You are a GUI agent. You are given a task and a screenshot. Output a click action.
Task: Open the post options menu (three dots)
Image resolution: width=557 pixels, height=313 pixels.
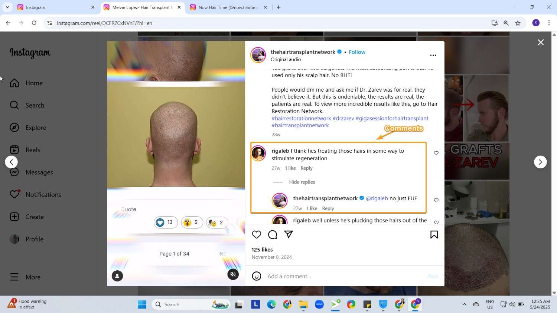pyautogui.click(x=433, y=55)
